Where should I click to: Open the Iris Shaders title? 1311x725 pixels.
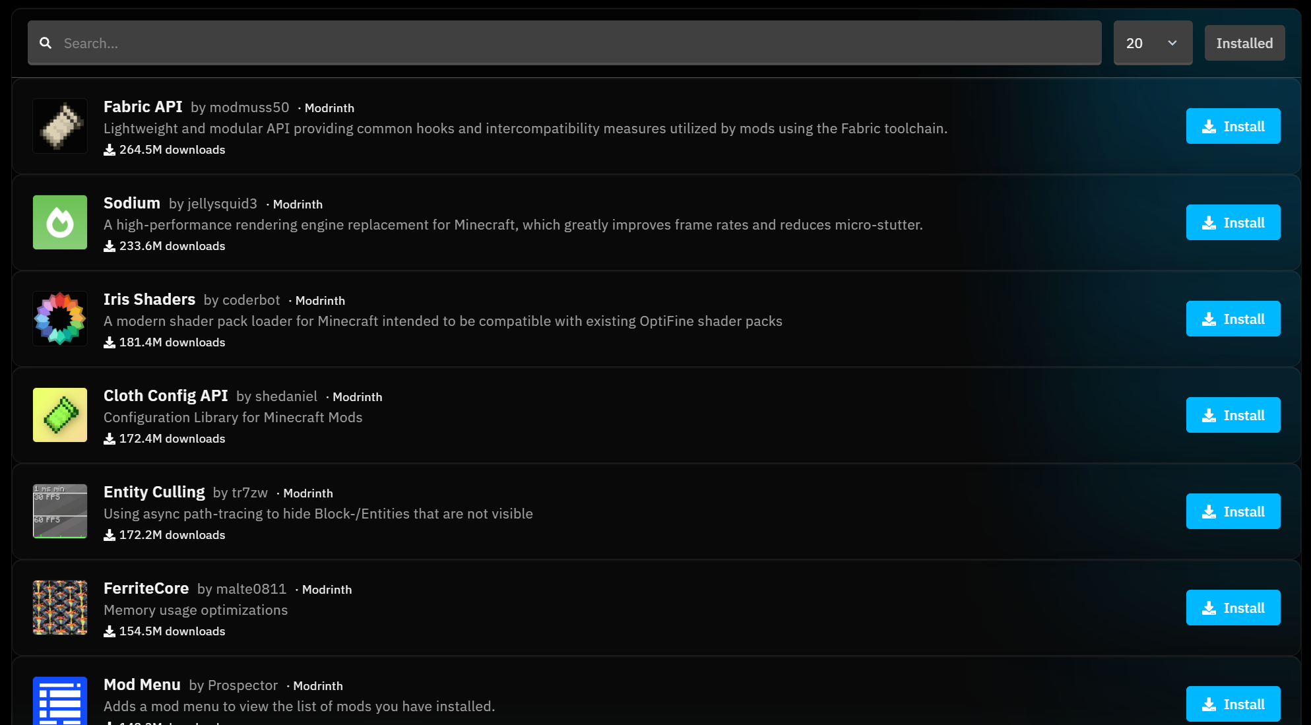click(149, 299)
